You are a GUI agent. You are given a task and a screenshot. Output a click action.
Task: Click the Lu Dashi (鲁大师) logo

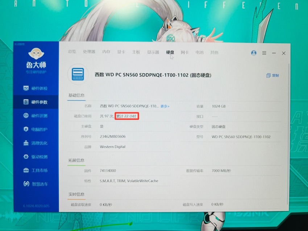(x=36, y=58)
